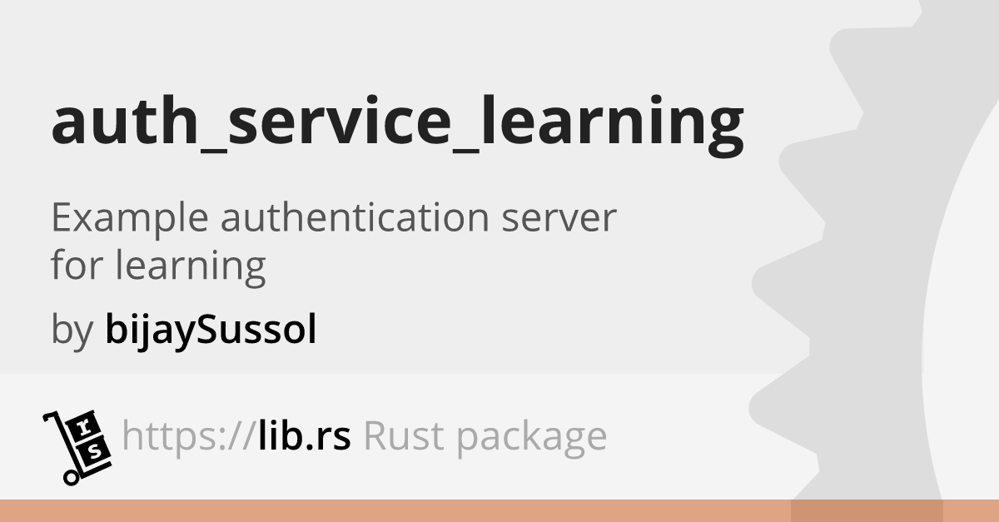The height and width of the screenshot is (522, 999).
Task: Click the 'Example authentication server' description line
Action: point(334,217)
